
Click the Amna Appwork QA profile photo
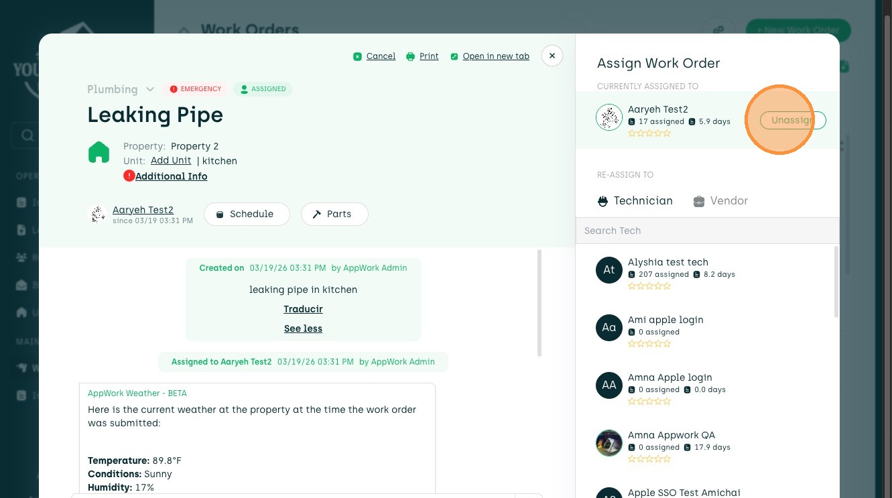609,443
